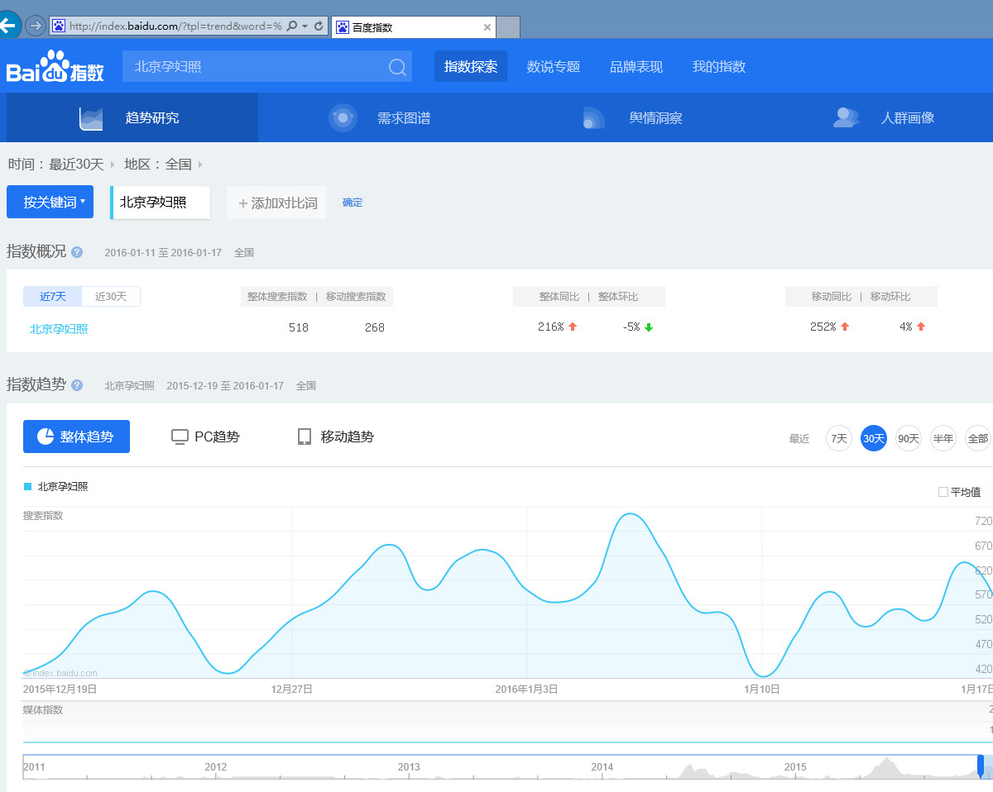
Task: Click the help icon beside 指数概况
Action: [77, 252]
